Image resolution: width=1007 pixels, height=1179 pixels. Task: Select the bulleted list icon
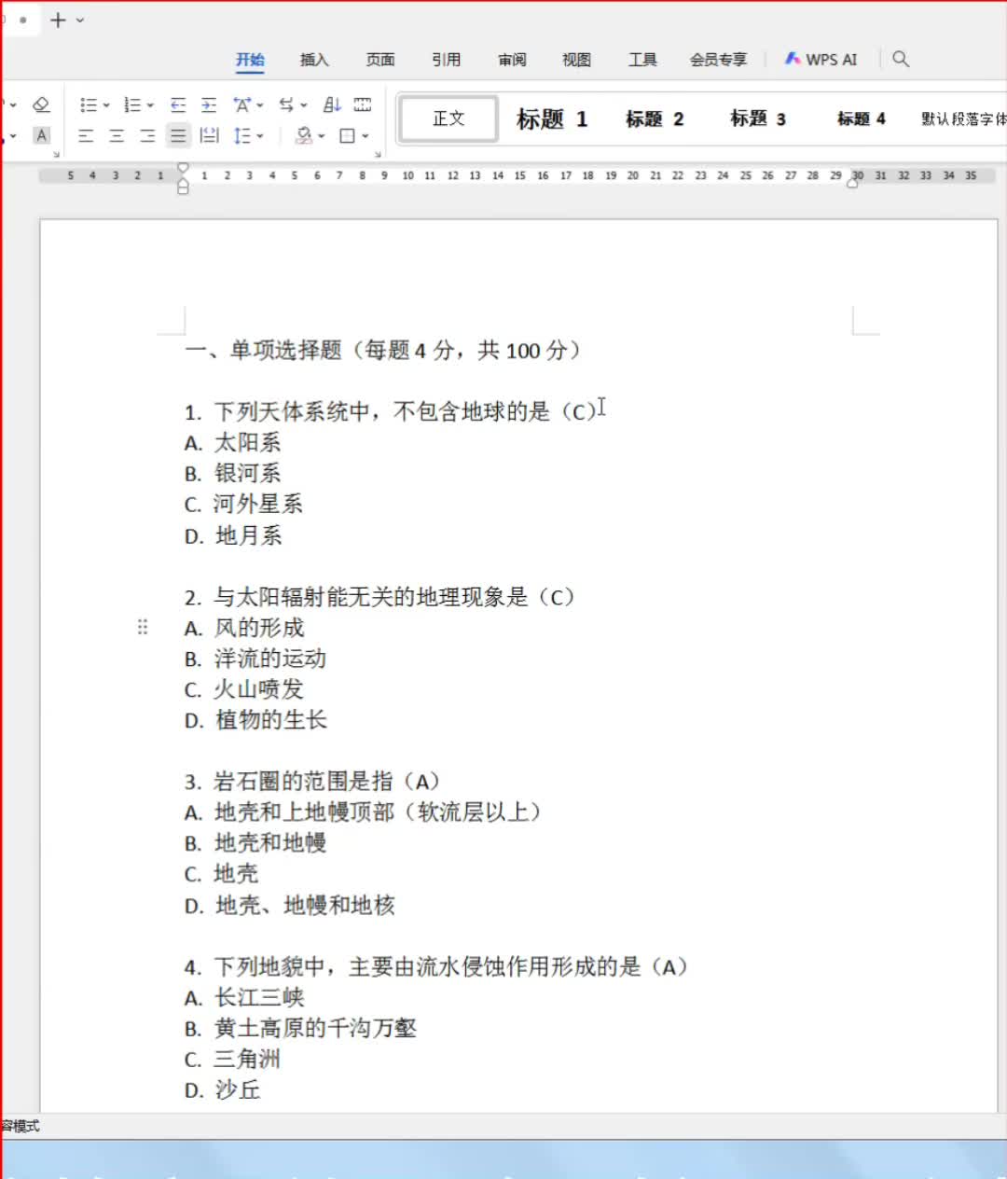90,104
